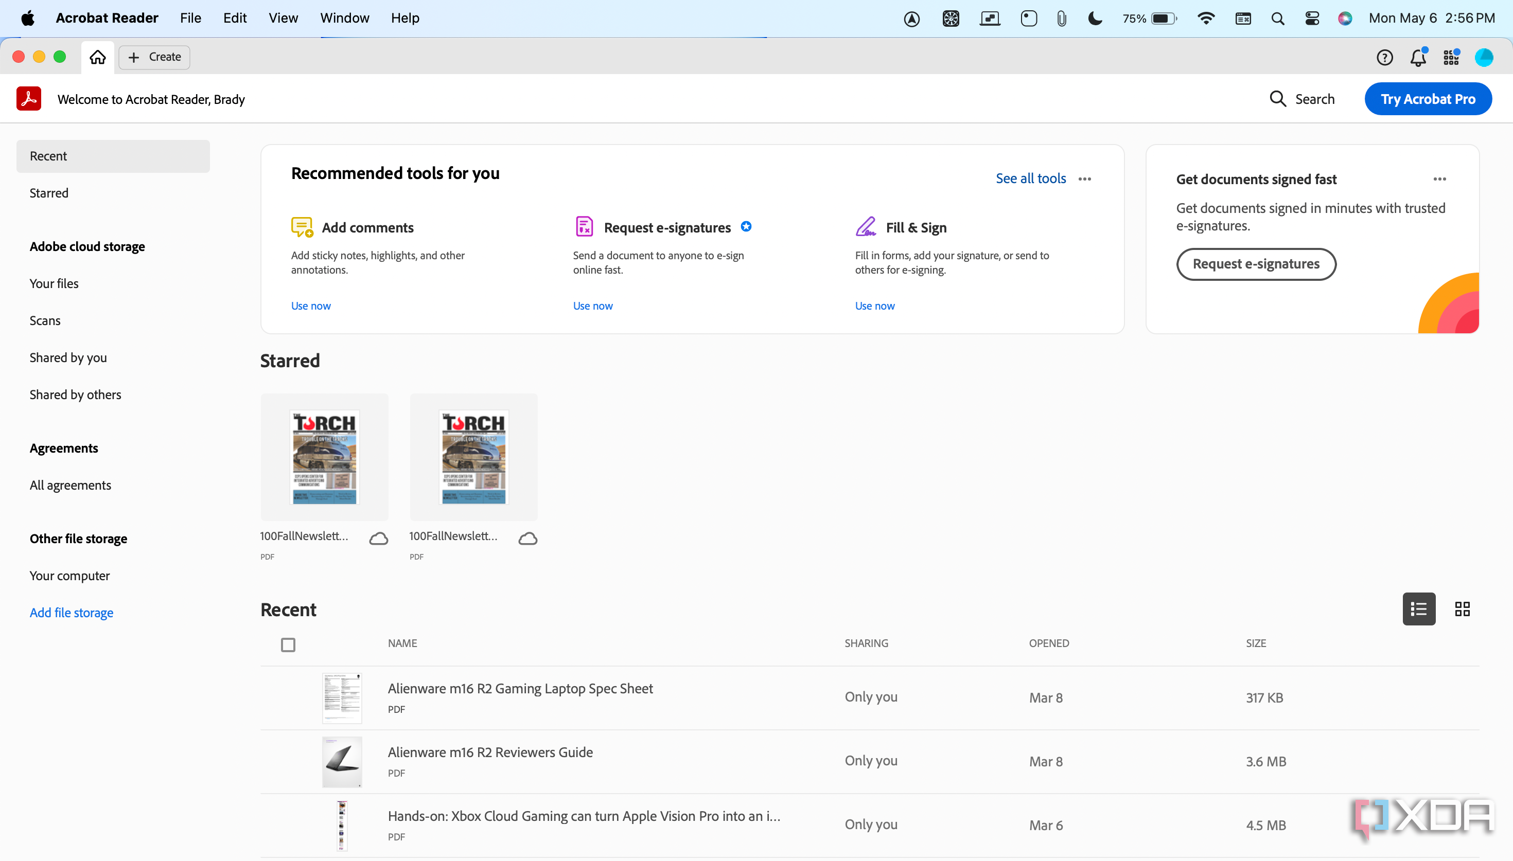Open more options beside See all tools
Viewport: 1513px width, 861px height.
pyautogui.click(x=1085, y=178)
